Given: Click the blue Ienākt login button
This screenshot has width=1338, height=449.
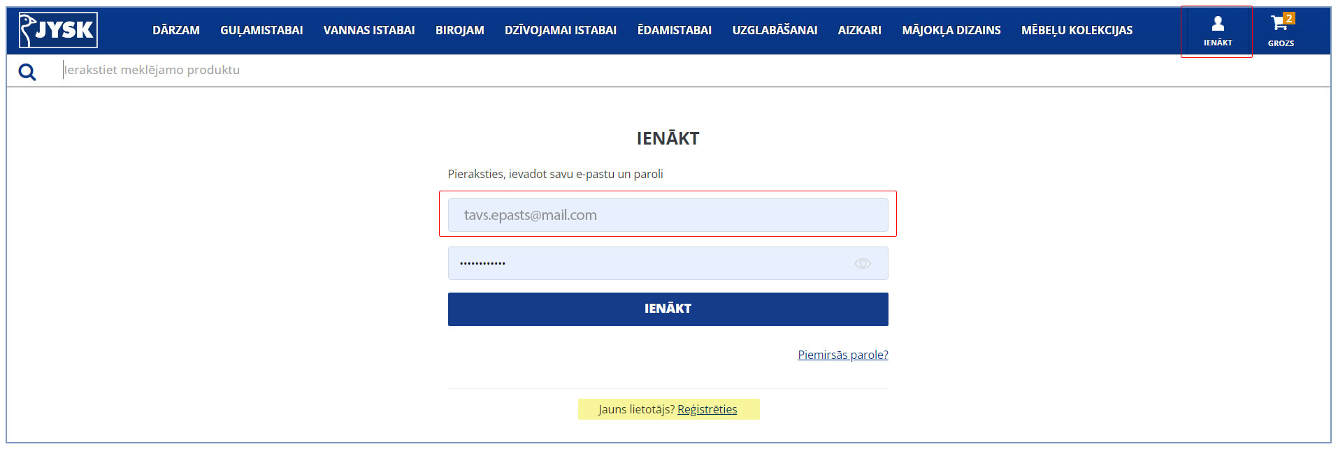Looking at the screenshot, I should 668,309.
